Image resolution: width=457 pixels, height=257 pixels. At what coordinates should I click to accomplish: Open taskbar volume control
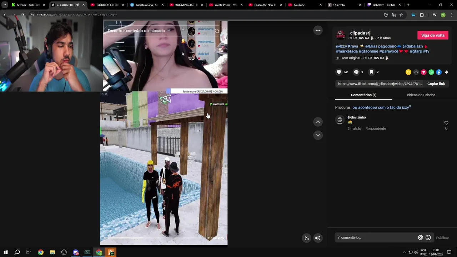click(416, 252)
